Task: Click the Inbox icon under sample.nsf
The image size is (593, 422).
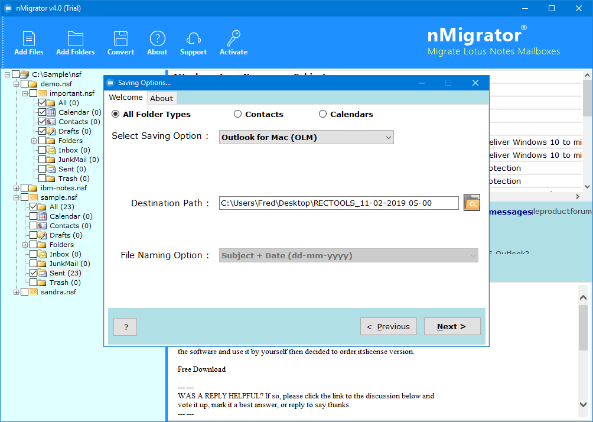Action: (x=42, y=254)
